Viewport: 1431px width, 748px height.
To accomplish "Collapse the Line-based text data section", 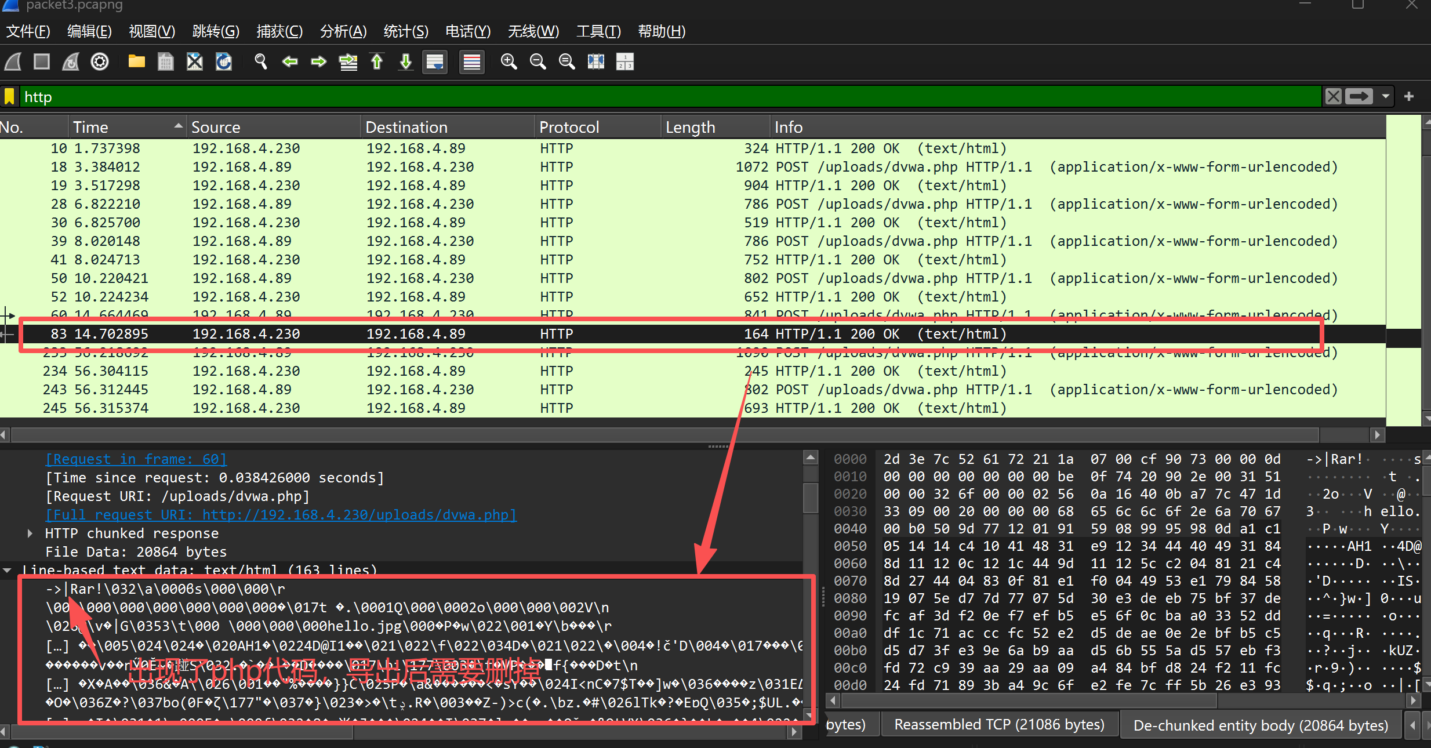I will [x=8, y=570].
